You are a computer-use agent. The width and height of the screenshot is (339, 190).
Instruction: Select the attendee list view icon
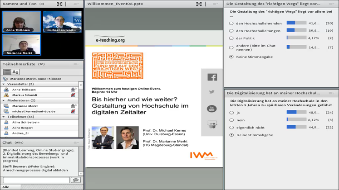(7, 72)
